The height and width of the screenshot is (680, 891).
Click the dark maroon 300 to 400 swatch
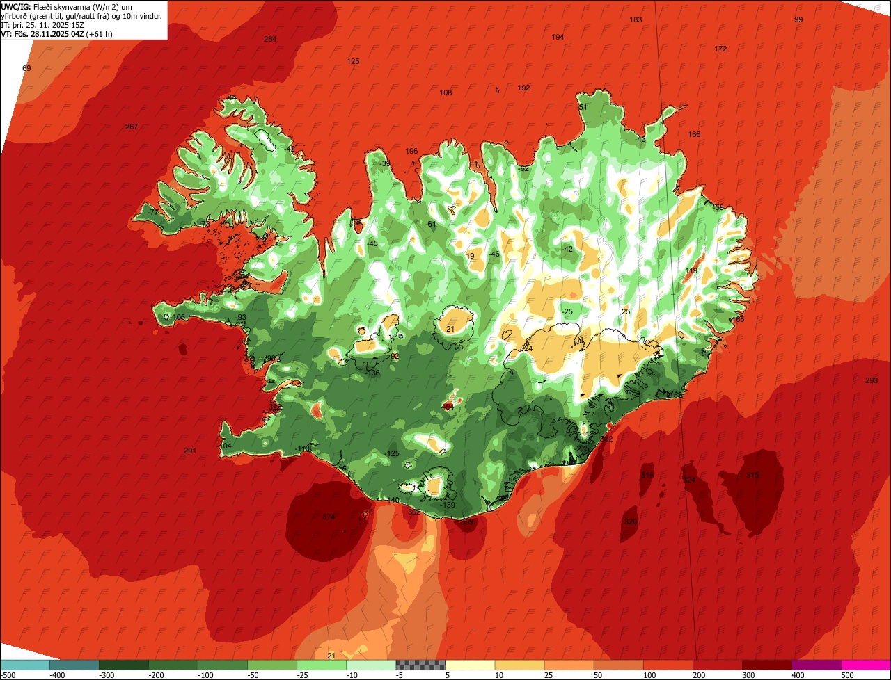point(766,665)
